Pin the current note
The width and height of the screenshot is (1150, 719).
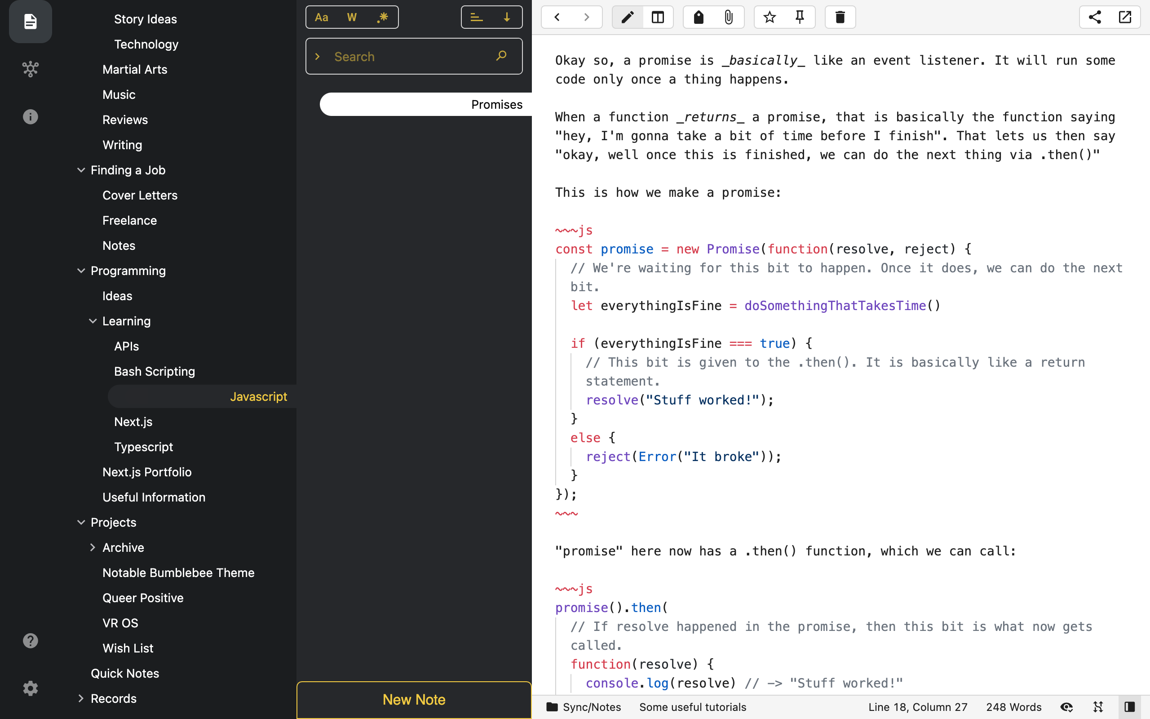click(799, 17)
